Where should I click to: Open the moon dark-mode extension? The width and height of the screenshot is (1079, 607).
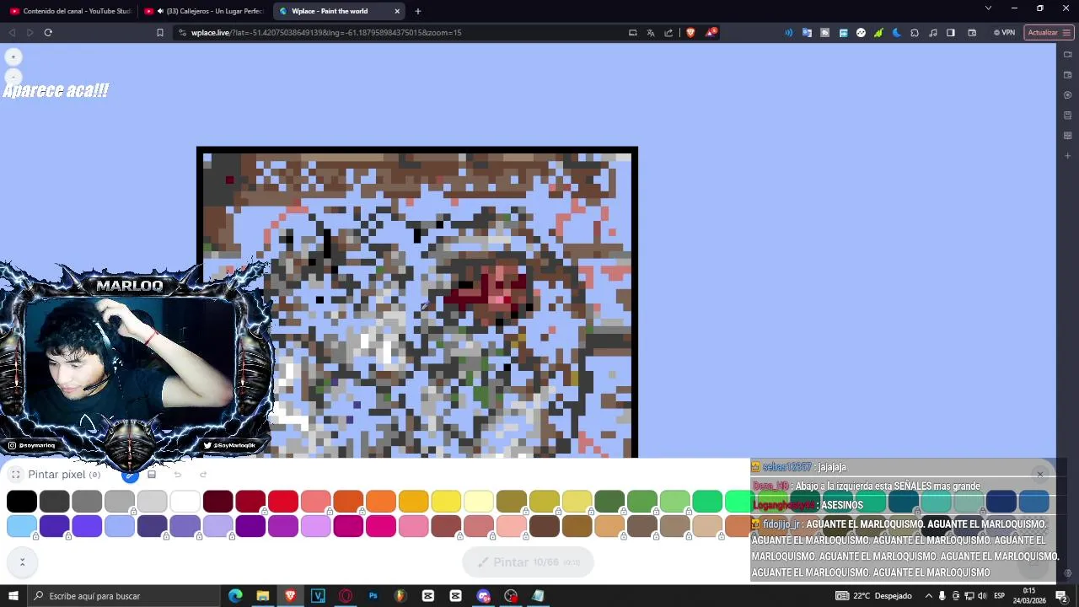[x=896, y=32]
